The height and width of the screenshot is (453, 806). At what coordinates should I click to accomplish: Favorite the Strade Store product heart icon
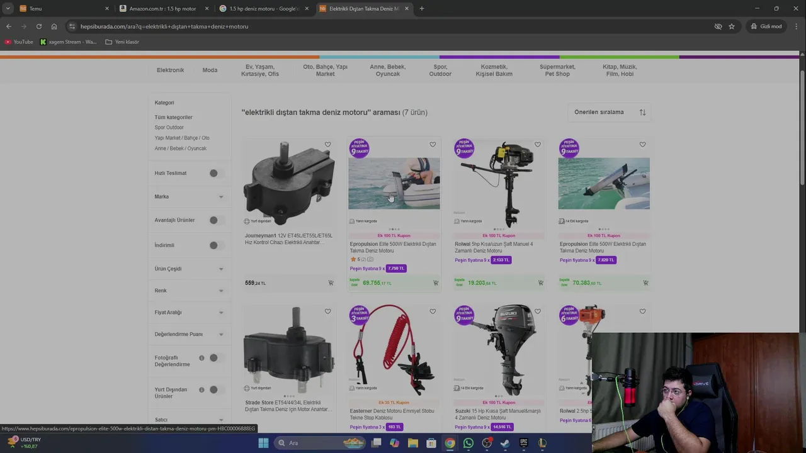coord(327,311)
